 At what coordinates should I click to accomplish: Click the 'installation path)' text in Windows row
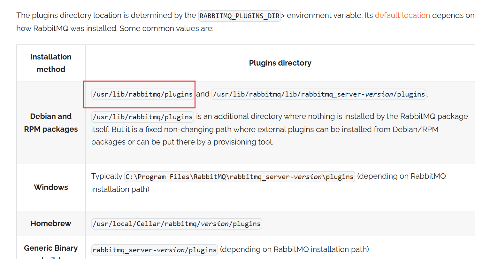(x=120, y=189)
